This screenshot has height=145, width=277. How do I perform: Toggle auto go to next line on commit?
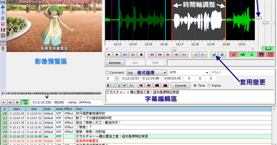[243, 54]
